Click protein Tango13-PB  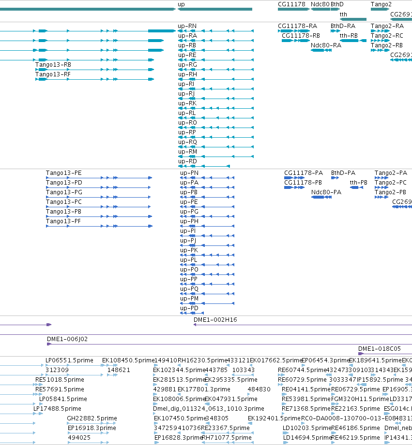pos(99,216)
